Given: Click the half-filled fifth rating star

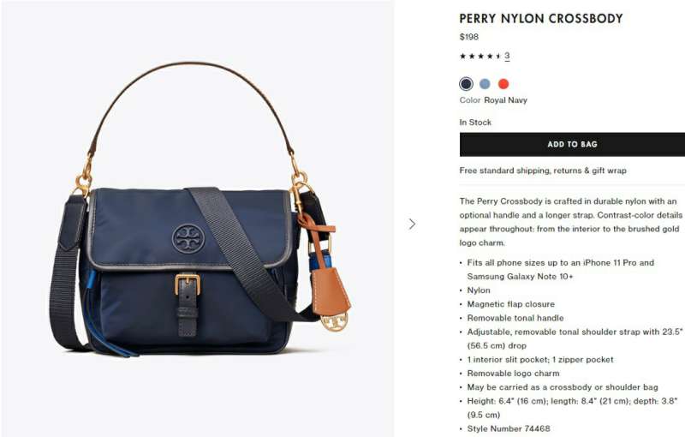Looking at the screenshot, I should [x=498, y=56].
